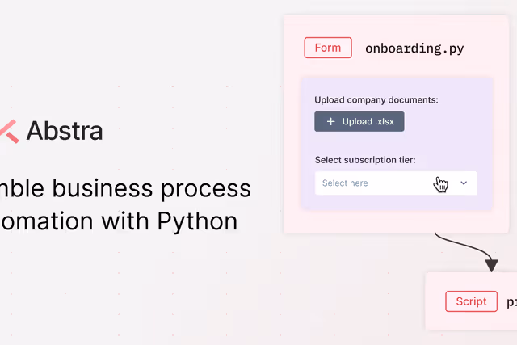
Task: Open the "Select here" dropdown
Action: [x=395, y=183]
